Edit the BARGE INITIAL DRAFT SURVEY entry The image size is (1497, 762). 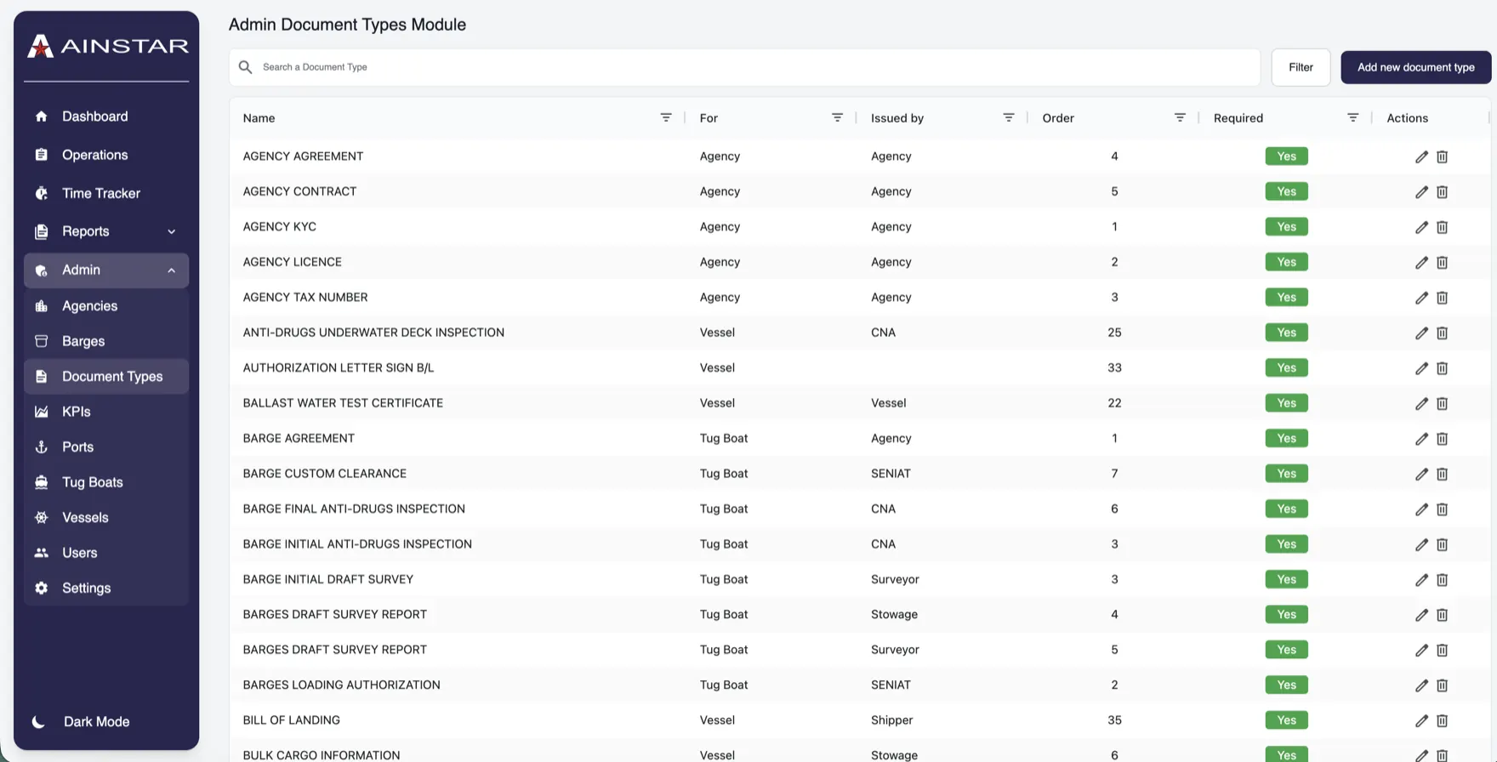click(x=1421, y=580)
